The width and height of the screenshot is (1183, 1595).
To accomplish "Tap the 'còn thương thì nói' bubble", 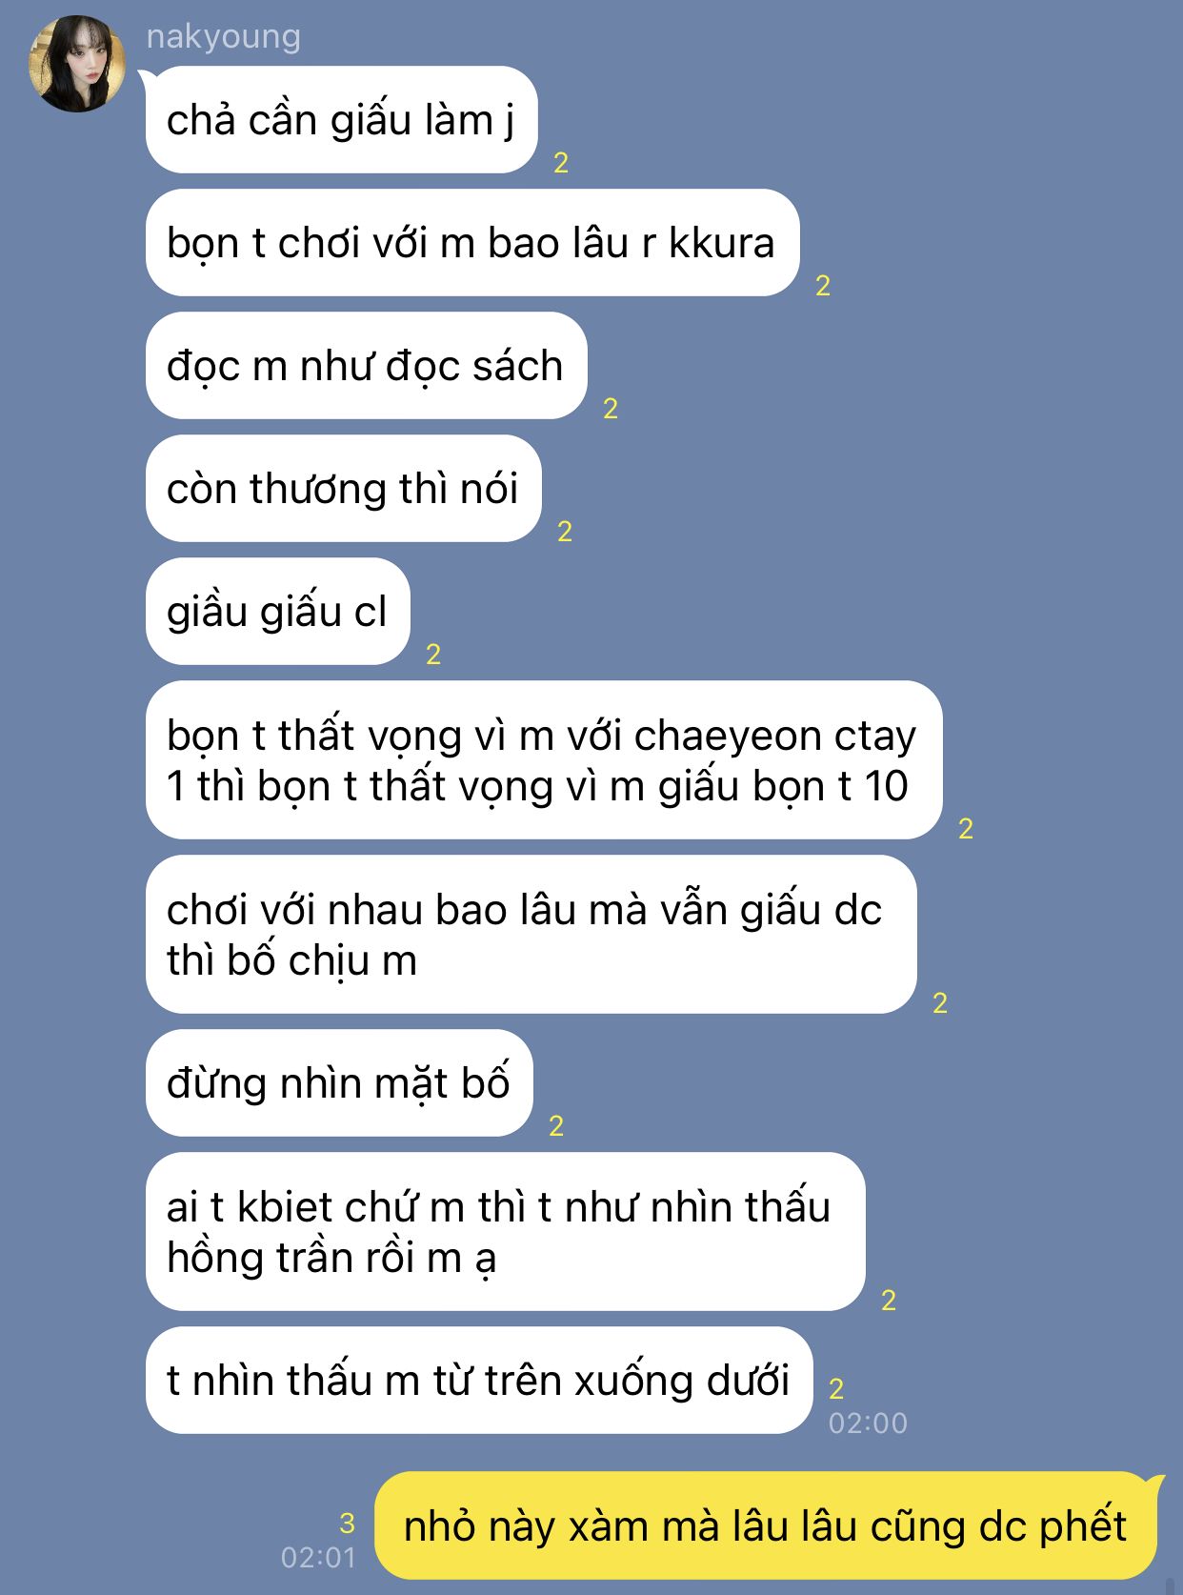I will coord(343,489).
